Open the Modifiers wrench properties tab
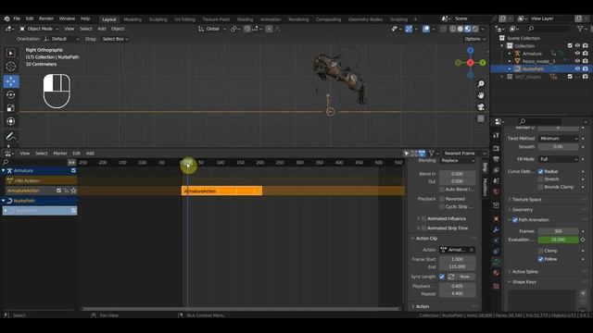 click(497, 229)
